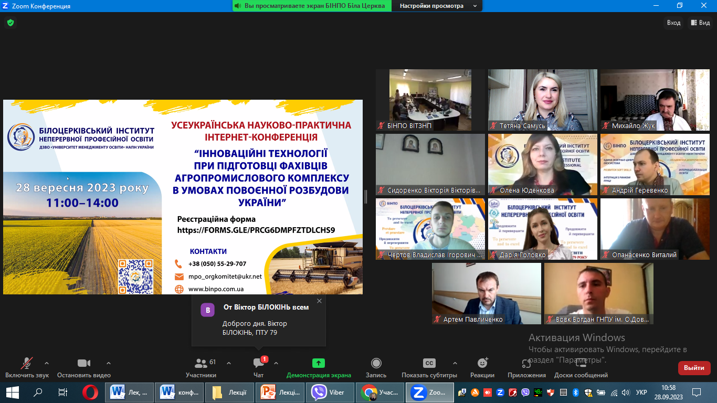Open the Приложения apps icon
This screenshot has width=717, height=403.
tap(526, 363)
